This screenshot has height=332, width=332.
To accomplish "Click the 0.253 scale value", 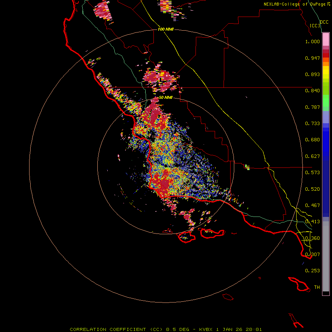I will [312, 271].
